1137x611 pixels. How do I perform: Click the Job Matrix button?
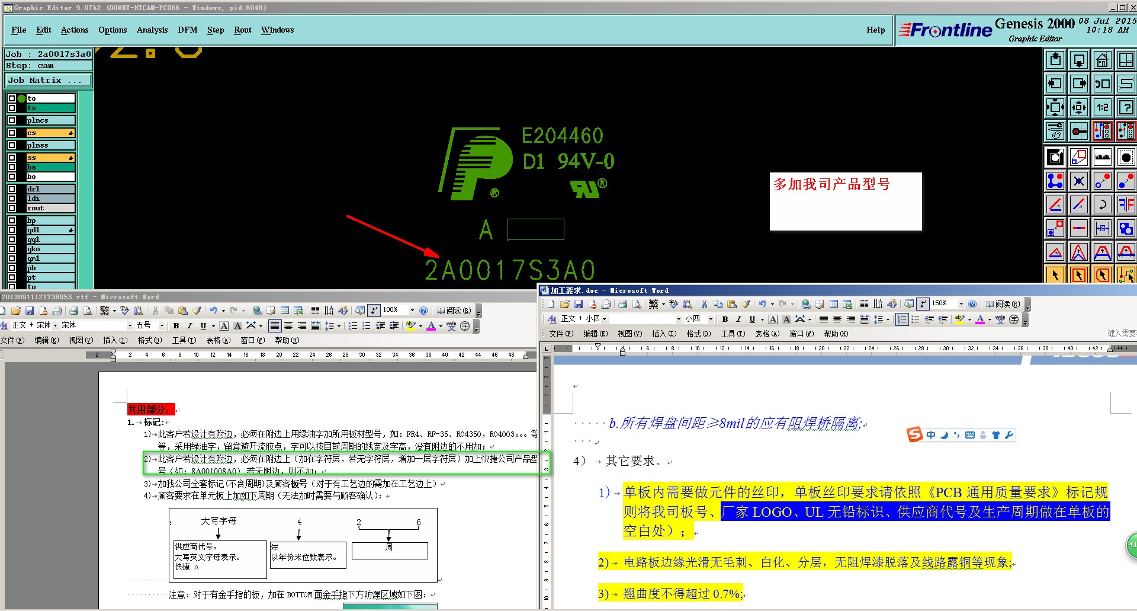pos(49,81)
